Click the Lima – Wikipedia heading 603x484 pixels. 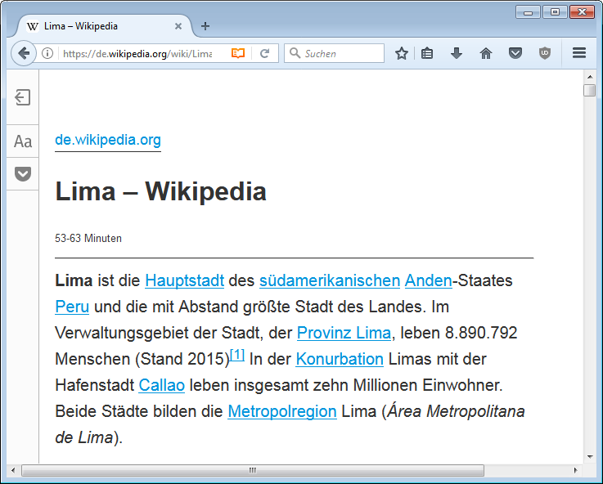pos(160,191)
